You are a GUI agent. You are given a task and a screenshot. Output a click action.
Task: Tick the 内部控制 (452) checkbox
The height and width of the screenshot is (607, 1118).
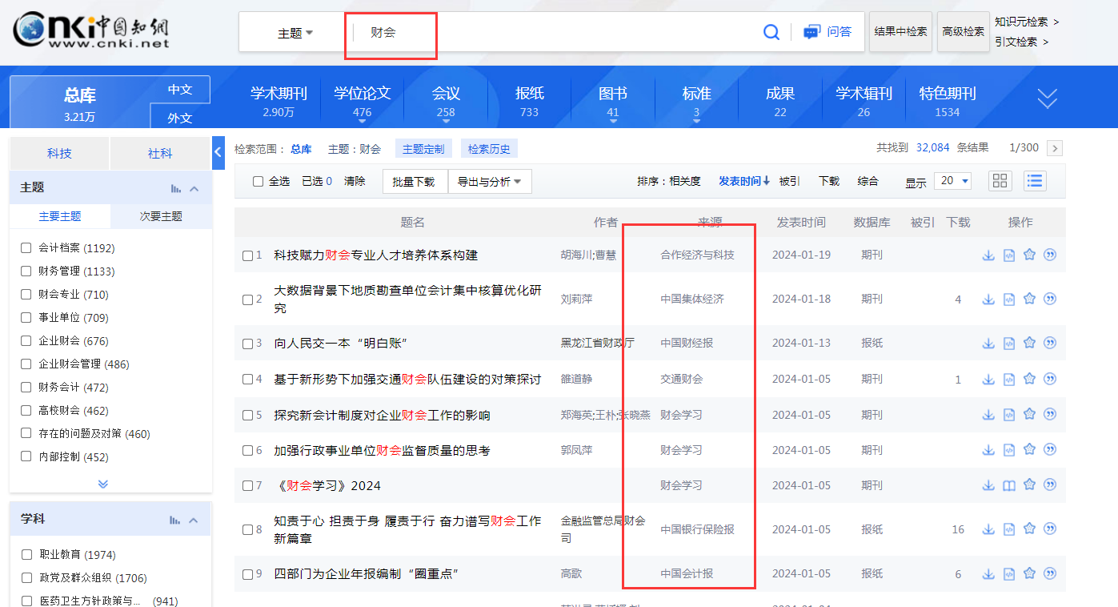click(x=26, y=457)
